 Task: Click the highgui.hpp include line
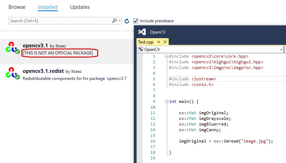[x=216, y=62]
